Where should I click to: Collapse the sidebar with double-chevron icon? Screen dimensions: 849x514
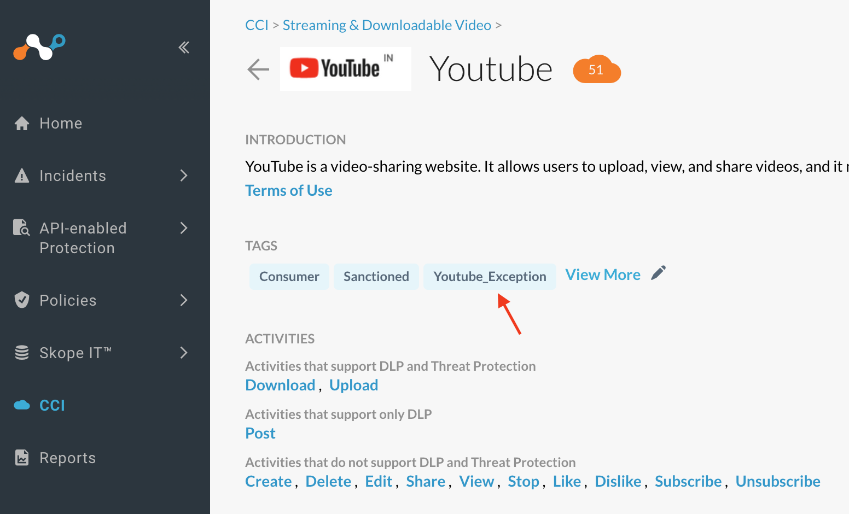click(x=184, y=48)
